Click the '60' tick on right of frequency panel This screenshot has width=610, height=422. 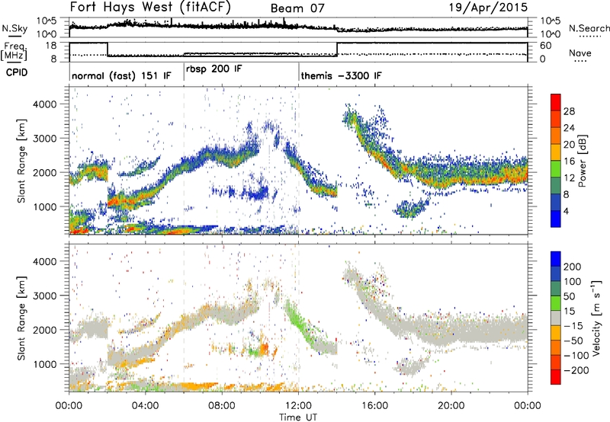click(x=546, y=46)
